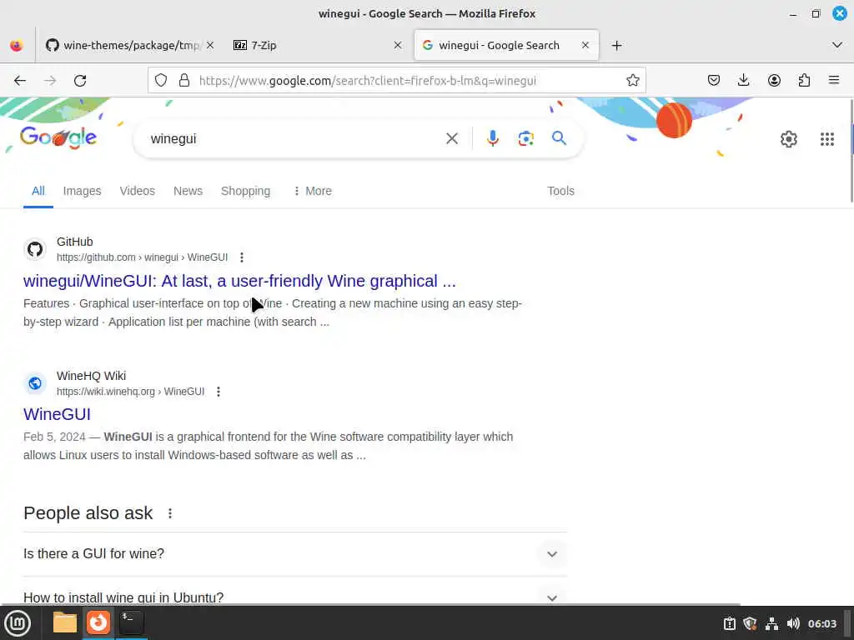Image resolution: width=854 pixels, height=640 pixels.
Task: Bookmark this page with the star icon
Action: click(x=632, y=81)
